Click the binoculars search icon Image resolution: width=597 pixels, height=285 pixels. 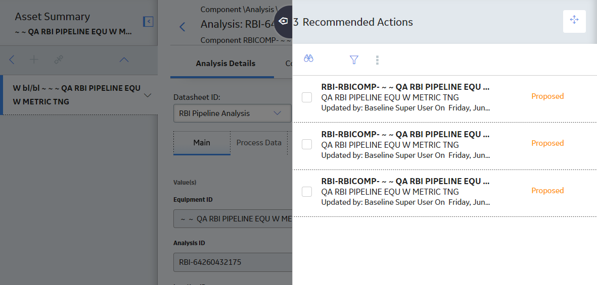tap(308, 59)
